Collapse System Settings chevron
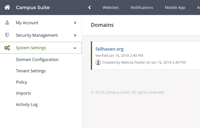This screenshot has width=200, height=128. 75,48
